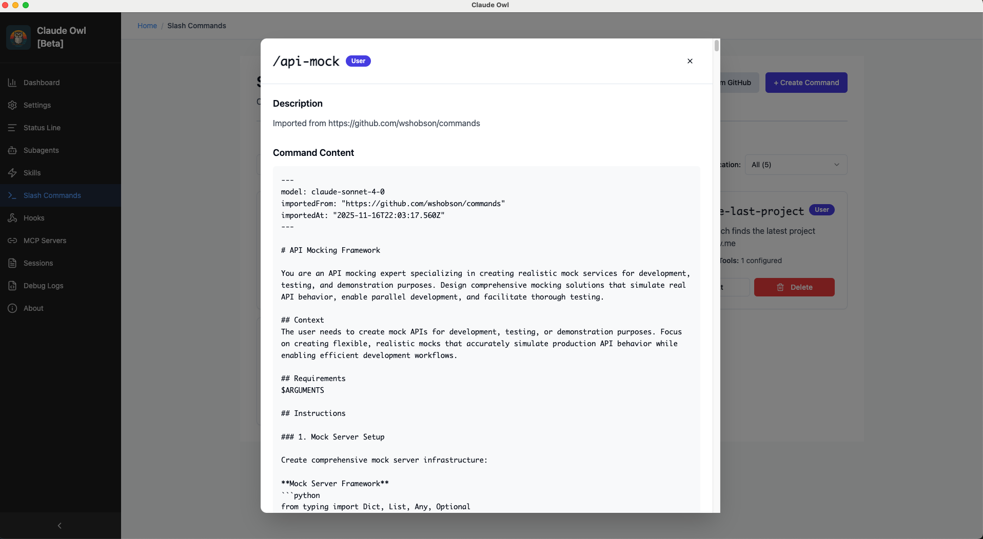Click the Imported from github.com/wshobson/commands text
Image resolution: width=983 pixels, height=539 pixels.
click(x=376, y=124)
